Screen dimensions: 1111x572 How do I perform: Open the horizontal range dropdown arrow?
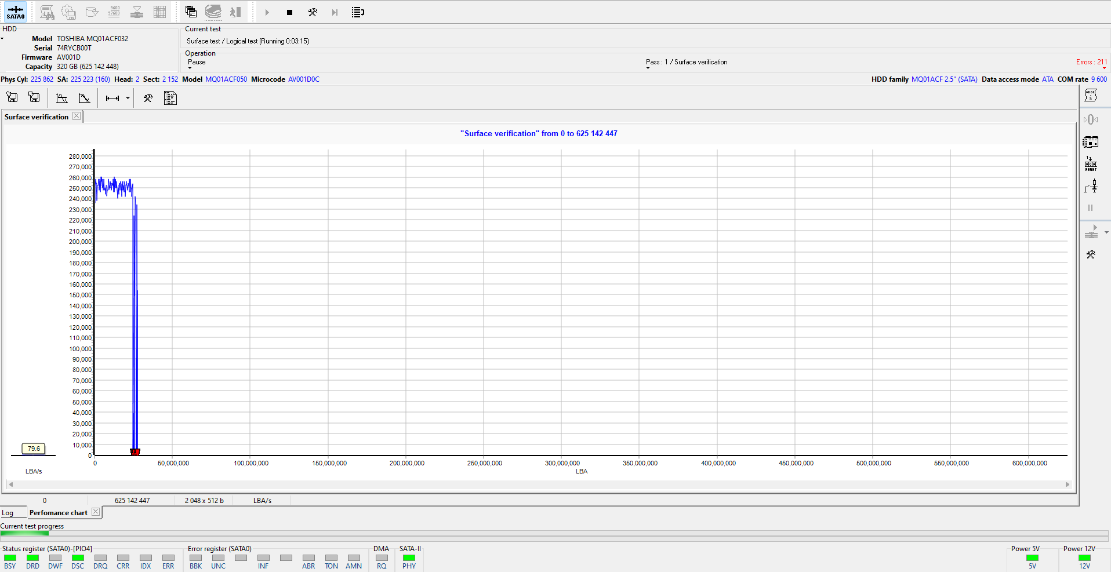[128, 98]
